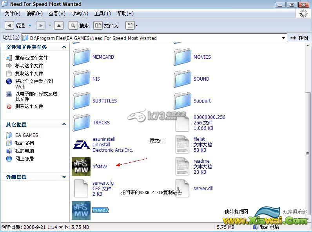Open 我的电脑 in other places
Image resolution: width=312 pixels, height=232 pixels.
[24, 151]
